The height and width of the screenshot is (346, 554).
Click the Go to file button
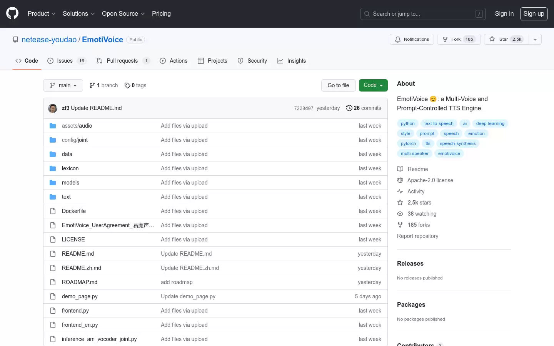pyautogui.click(x=338, y=85)
